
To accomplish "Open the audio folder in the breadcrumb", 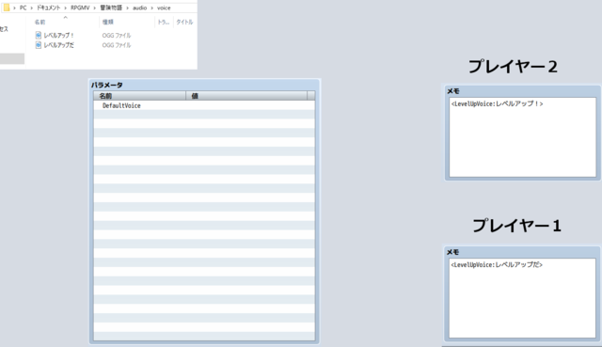I will (x=140, y=8).
